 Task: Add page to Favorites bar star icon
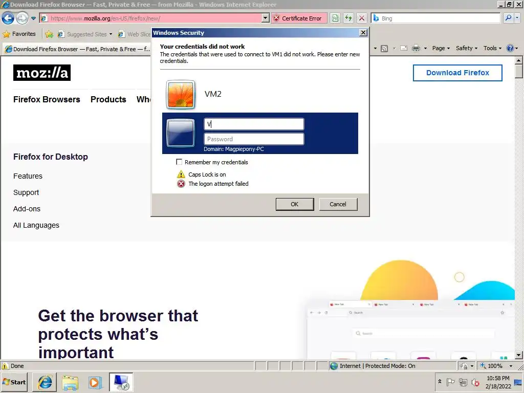[x=49, y=34]
